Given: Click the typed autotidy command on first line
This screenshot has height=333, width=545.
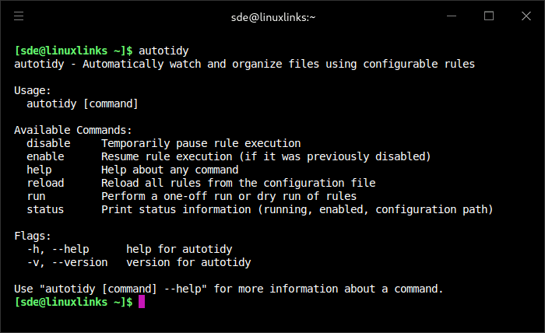Looking at the screenshot, I should (163, 51).
